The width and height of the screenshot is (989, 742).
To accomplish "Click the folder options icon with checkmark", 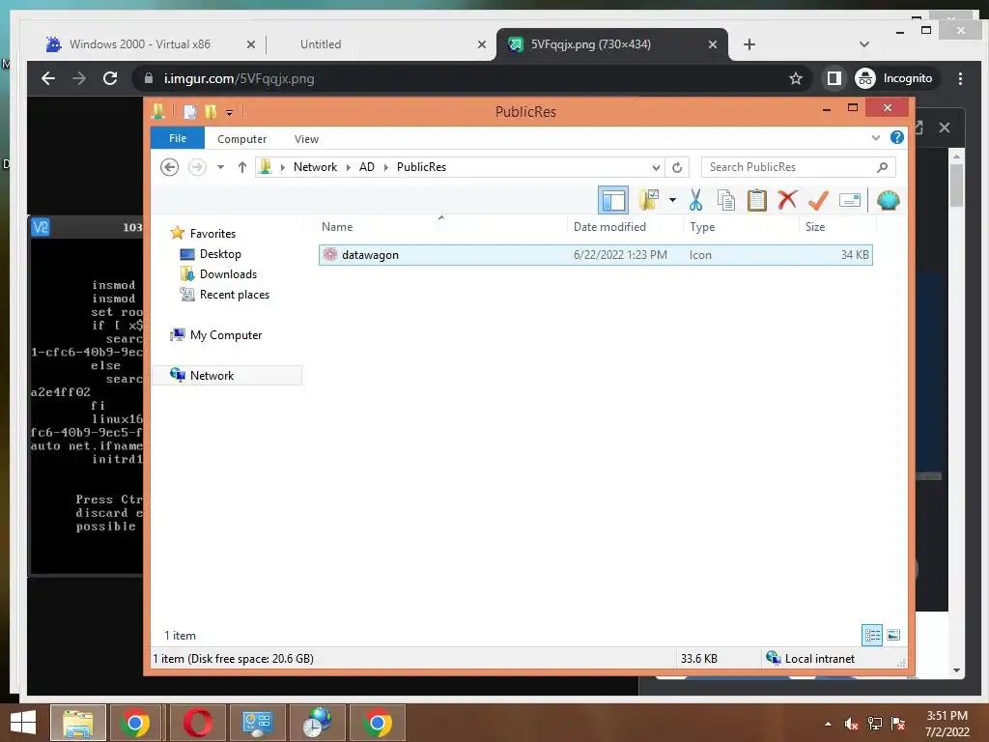I will [649, 200].
